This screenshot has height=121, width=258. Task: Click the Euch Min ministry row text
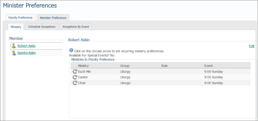pos(84,72)
